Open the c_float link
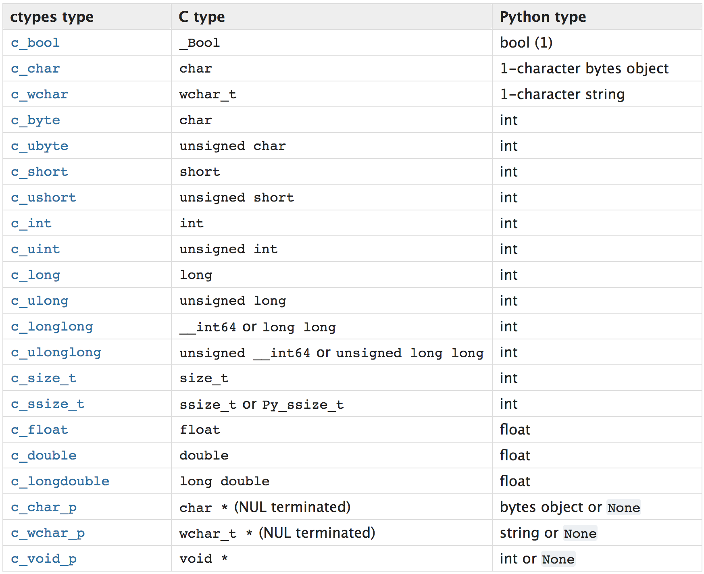 click(x=40, y=430)
